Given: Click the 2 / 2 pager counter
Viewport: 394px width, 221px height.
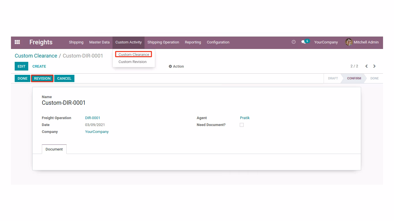Looking at the screenshot, I should (x=354, y=66).
